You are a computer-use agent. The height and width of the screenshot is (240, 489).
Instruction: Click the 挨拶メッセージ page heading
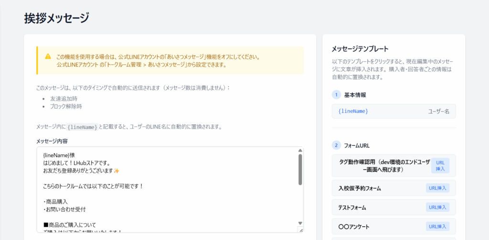pos(56,18)
